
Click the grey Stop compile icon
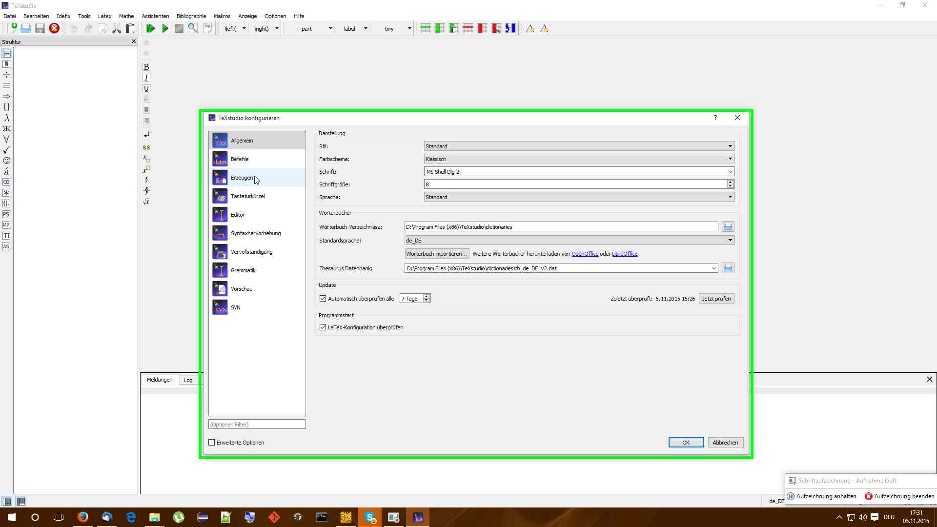click(x=179, y=28)
